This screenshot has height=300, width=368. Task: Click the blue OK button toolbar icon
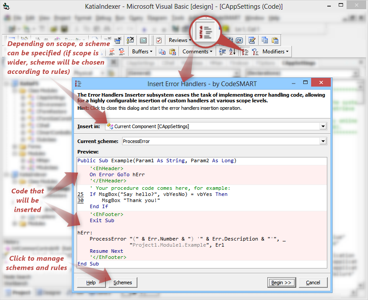pyautogui.click(x=239, y=40)
